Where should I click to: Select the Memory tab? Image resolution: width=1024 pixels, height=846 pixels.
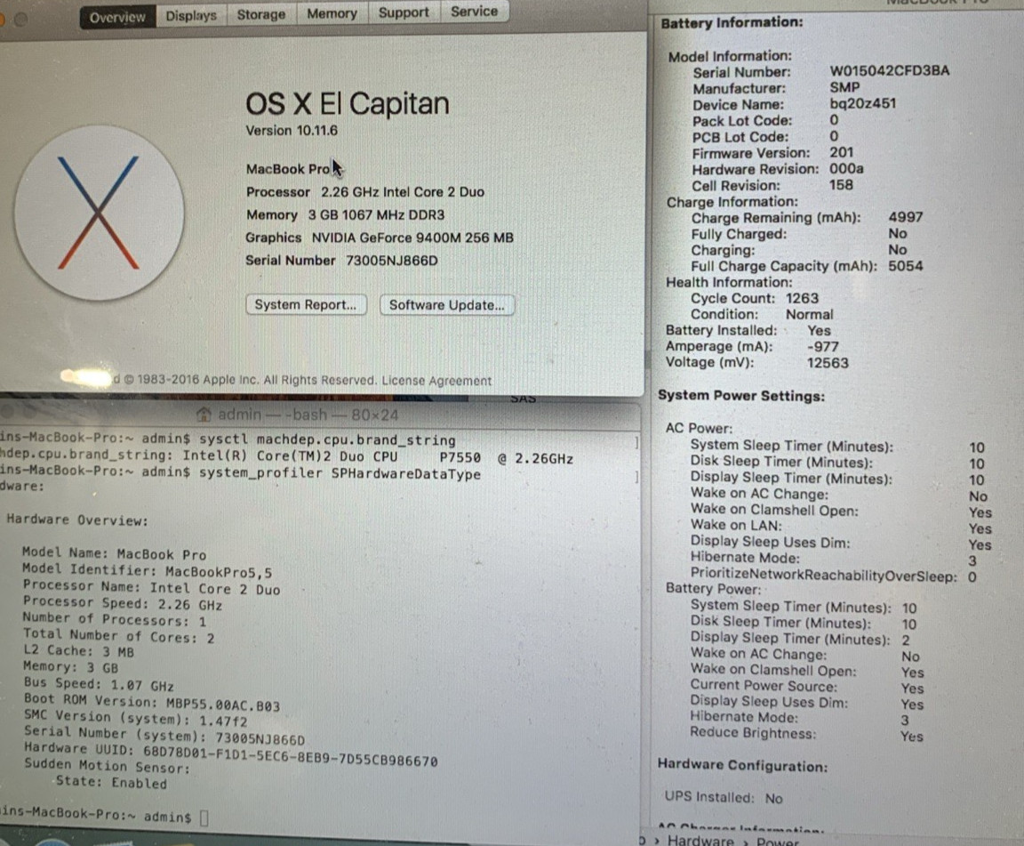click(332, 13)
